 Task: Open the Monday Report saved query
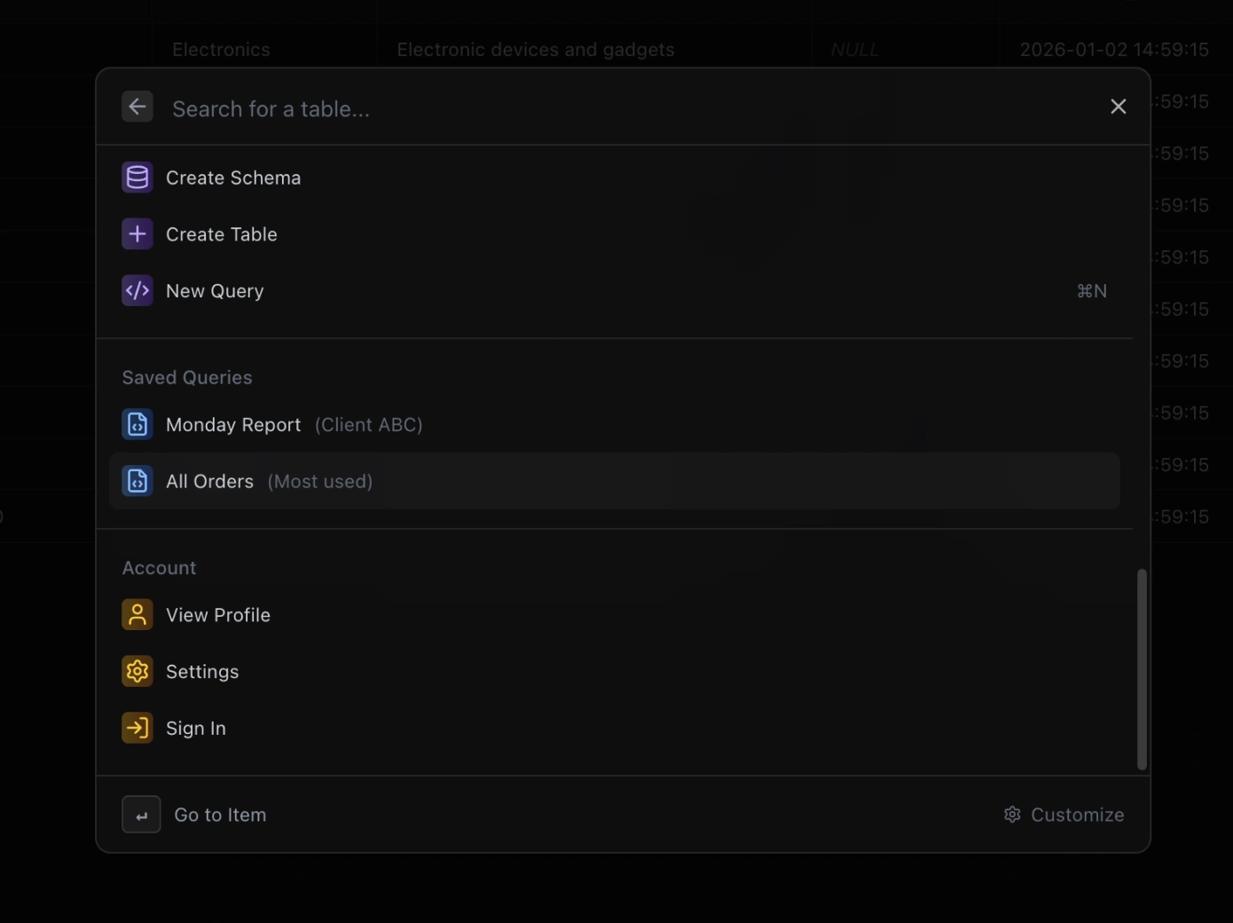pyautogui.click(x=233, y=425)
